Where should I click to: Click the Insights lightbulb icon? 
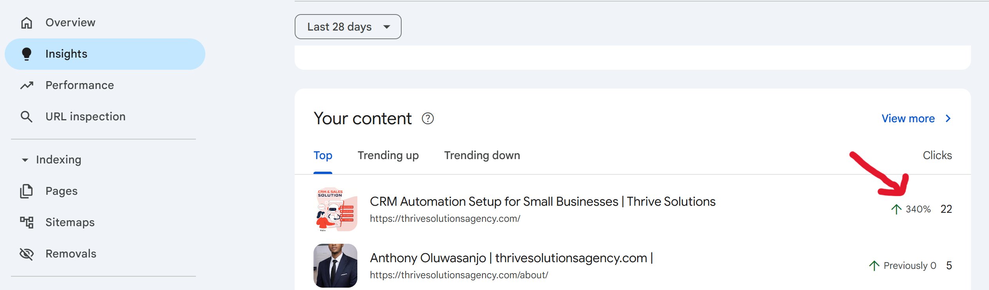pos(27,54)
